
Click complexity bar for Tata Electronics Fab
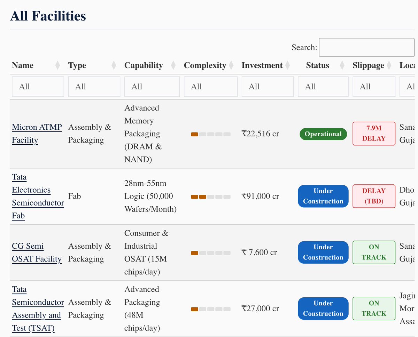point(211,197)
